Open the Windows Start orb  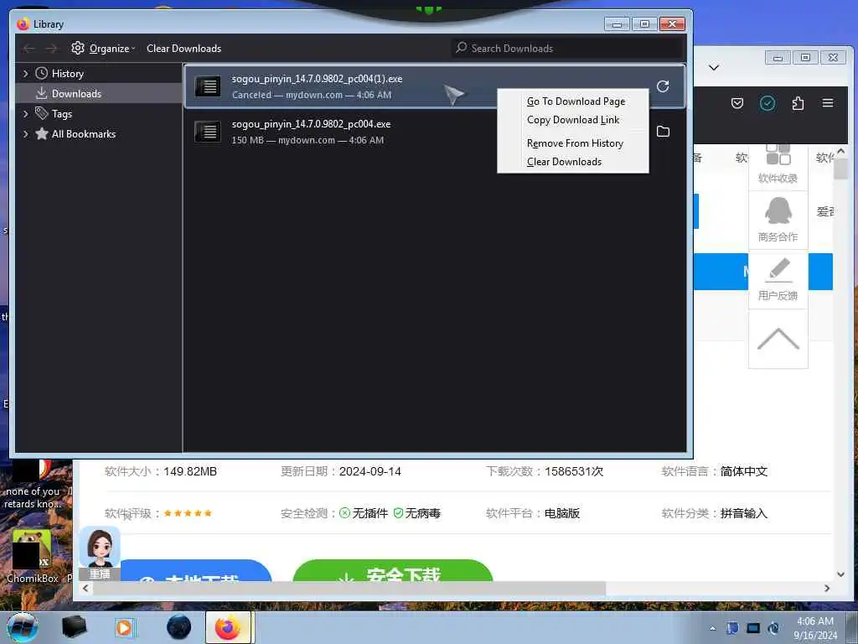pos(23,627)
